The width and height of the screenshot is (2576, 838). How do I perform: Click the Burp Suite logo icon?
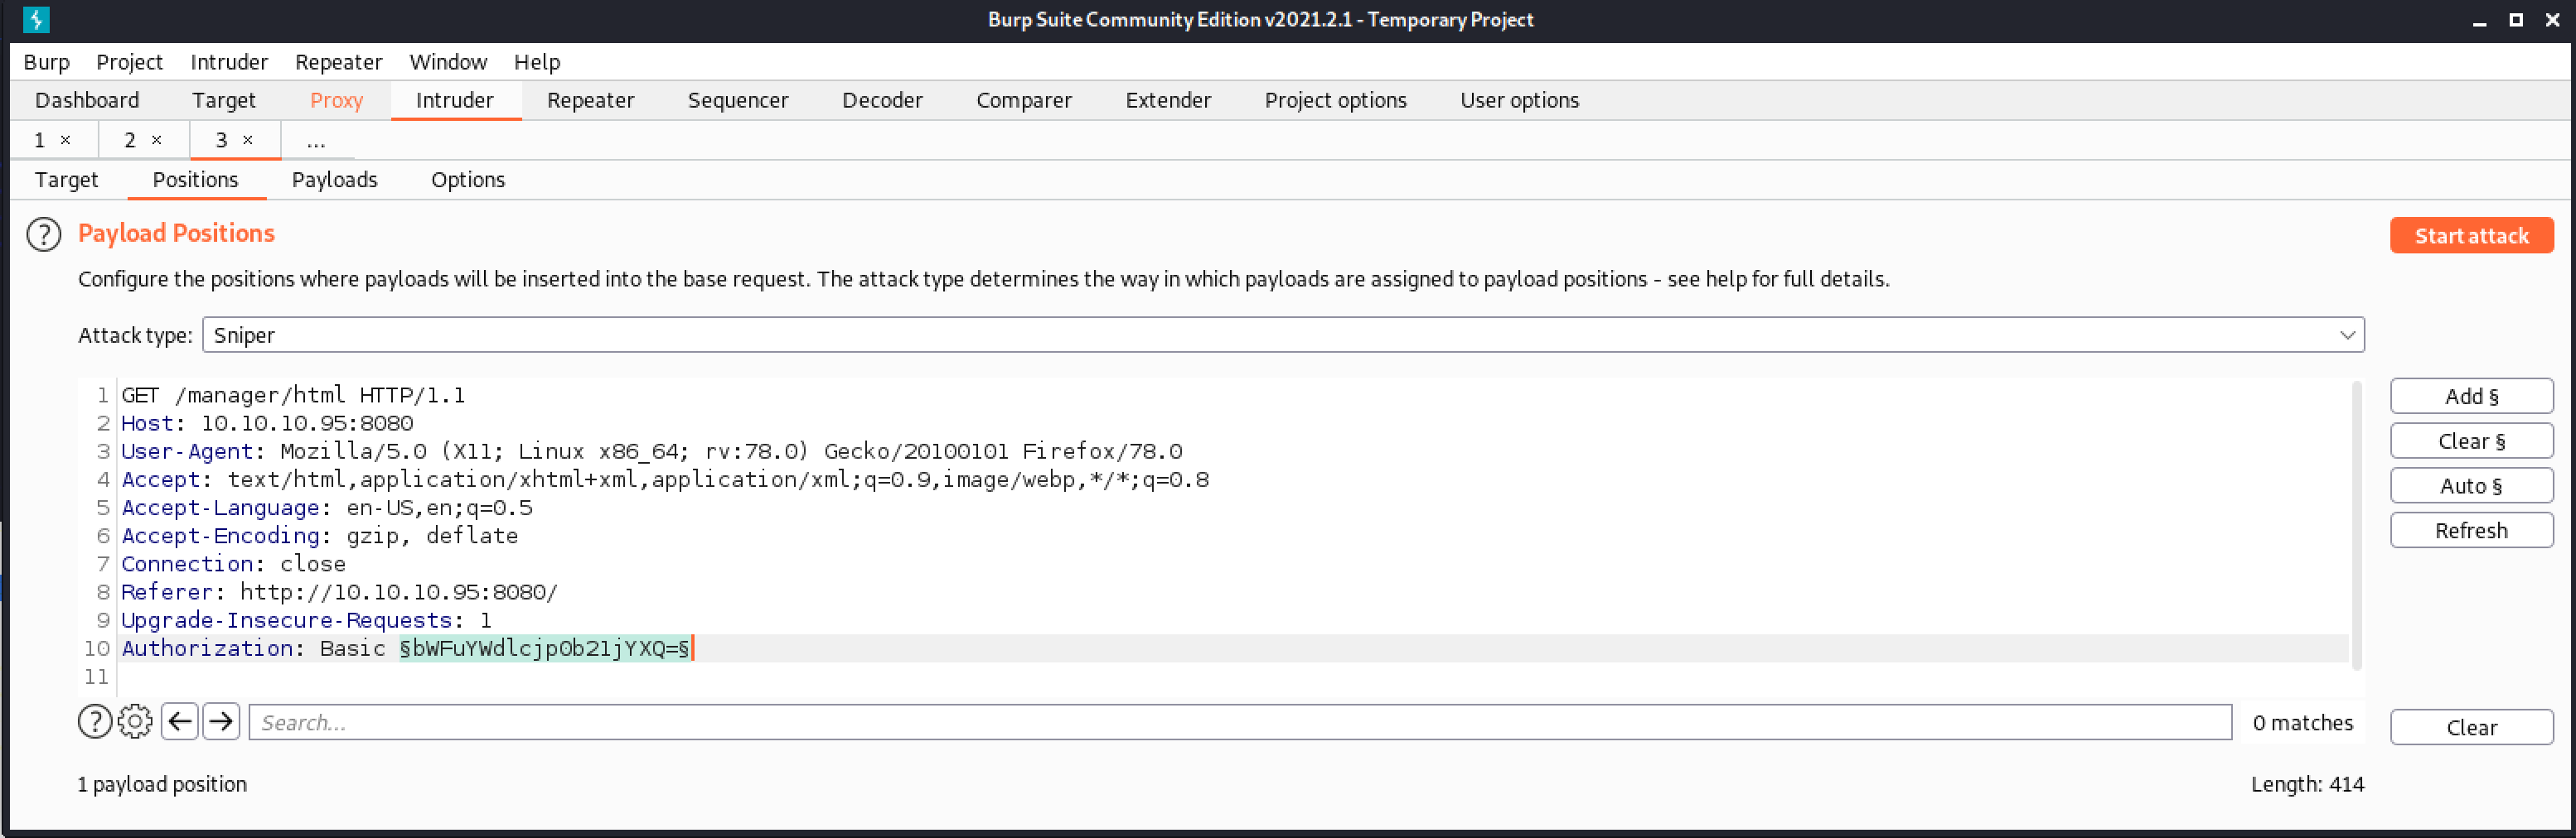(36, 19)
